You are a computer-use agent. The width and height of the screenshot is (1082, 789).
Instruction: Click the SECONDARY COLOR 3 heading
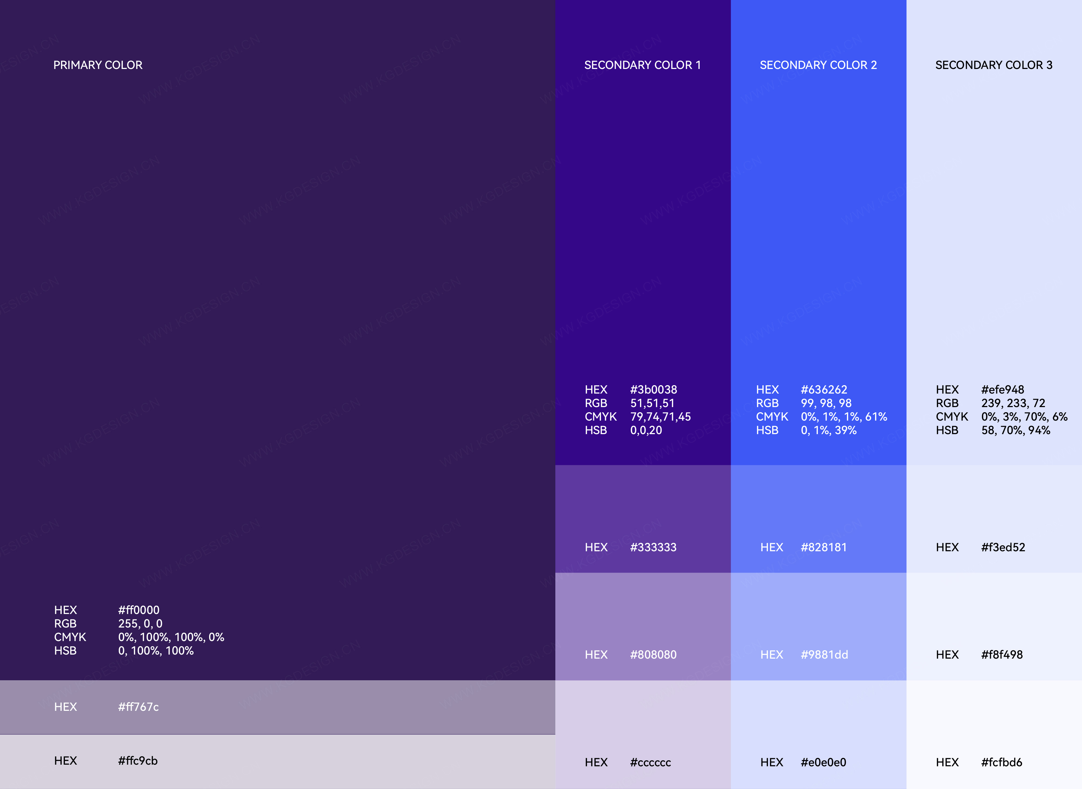[x=994, y=65]
